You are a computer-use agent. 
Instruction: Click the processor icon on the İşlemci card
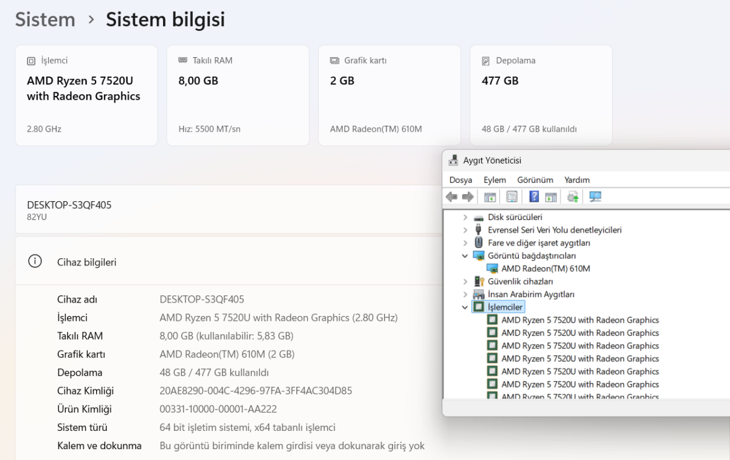point(32,61)
